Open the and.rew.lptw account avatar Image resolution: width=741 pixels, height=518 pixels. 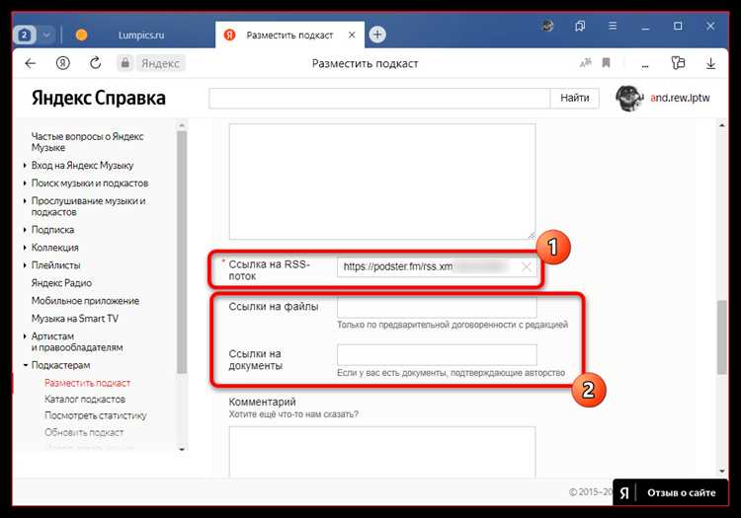point(629,98)
